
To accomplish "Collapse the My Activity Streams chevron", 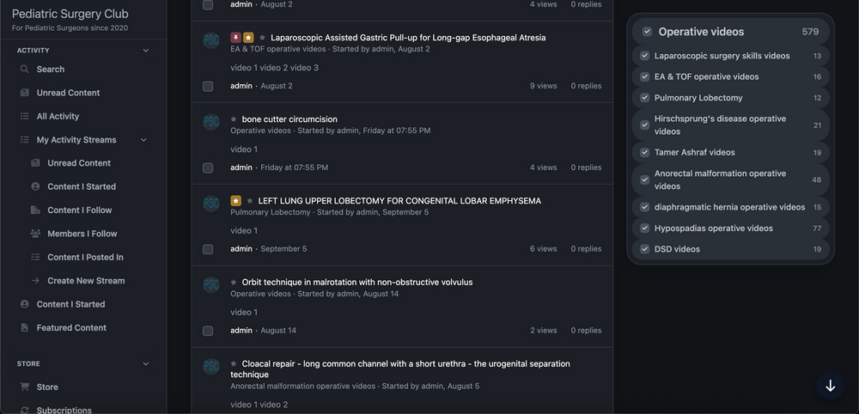I will pyautogui.click(x=143, y=140).
